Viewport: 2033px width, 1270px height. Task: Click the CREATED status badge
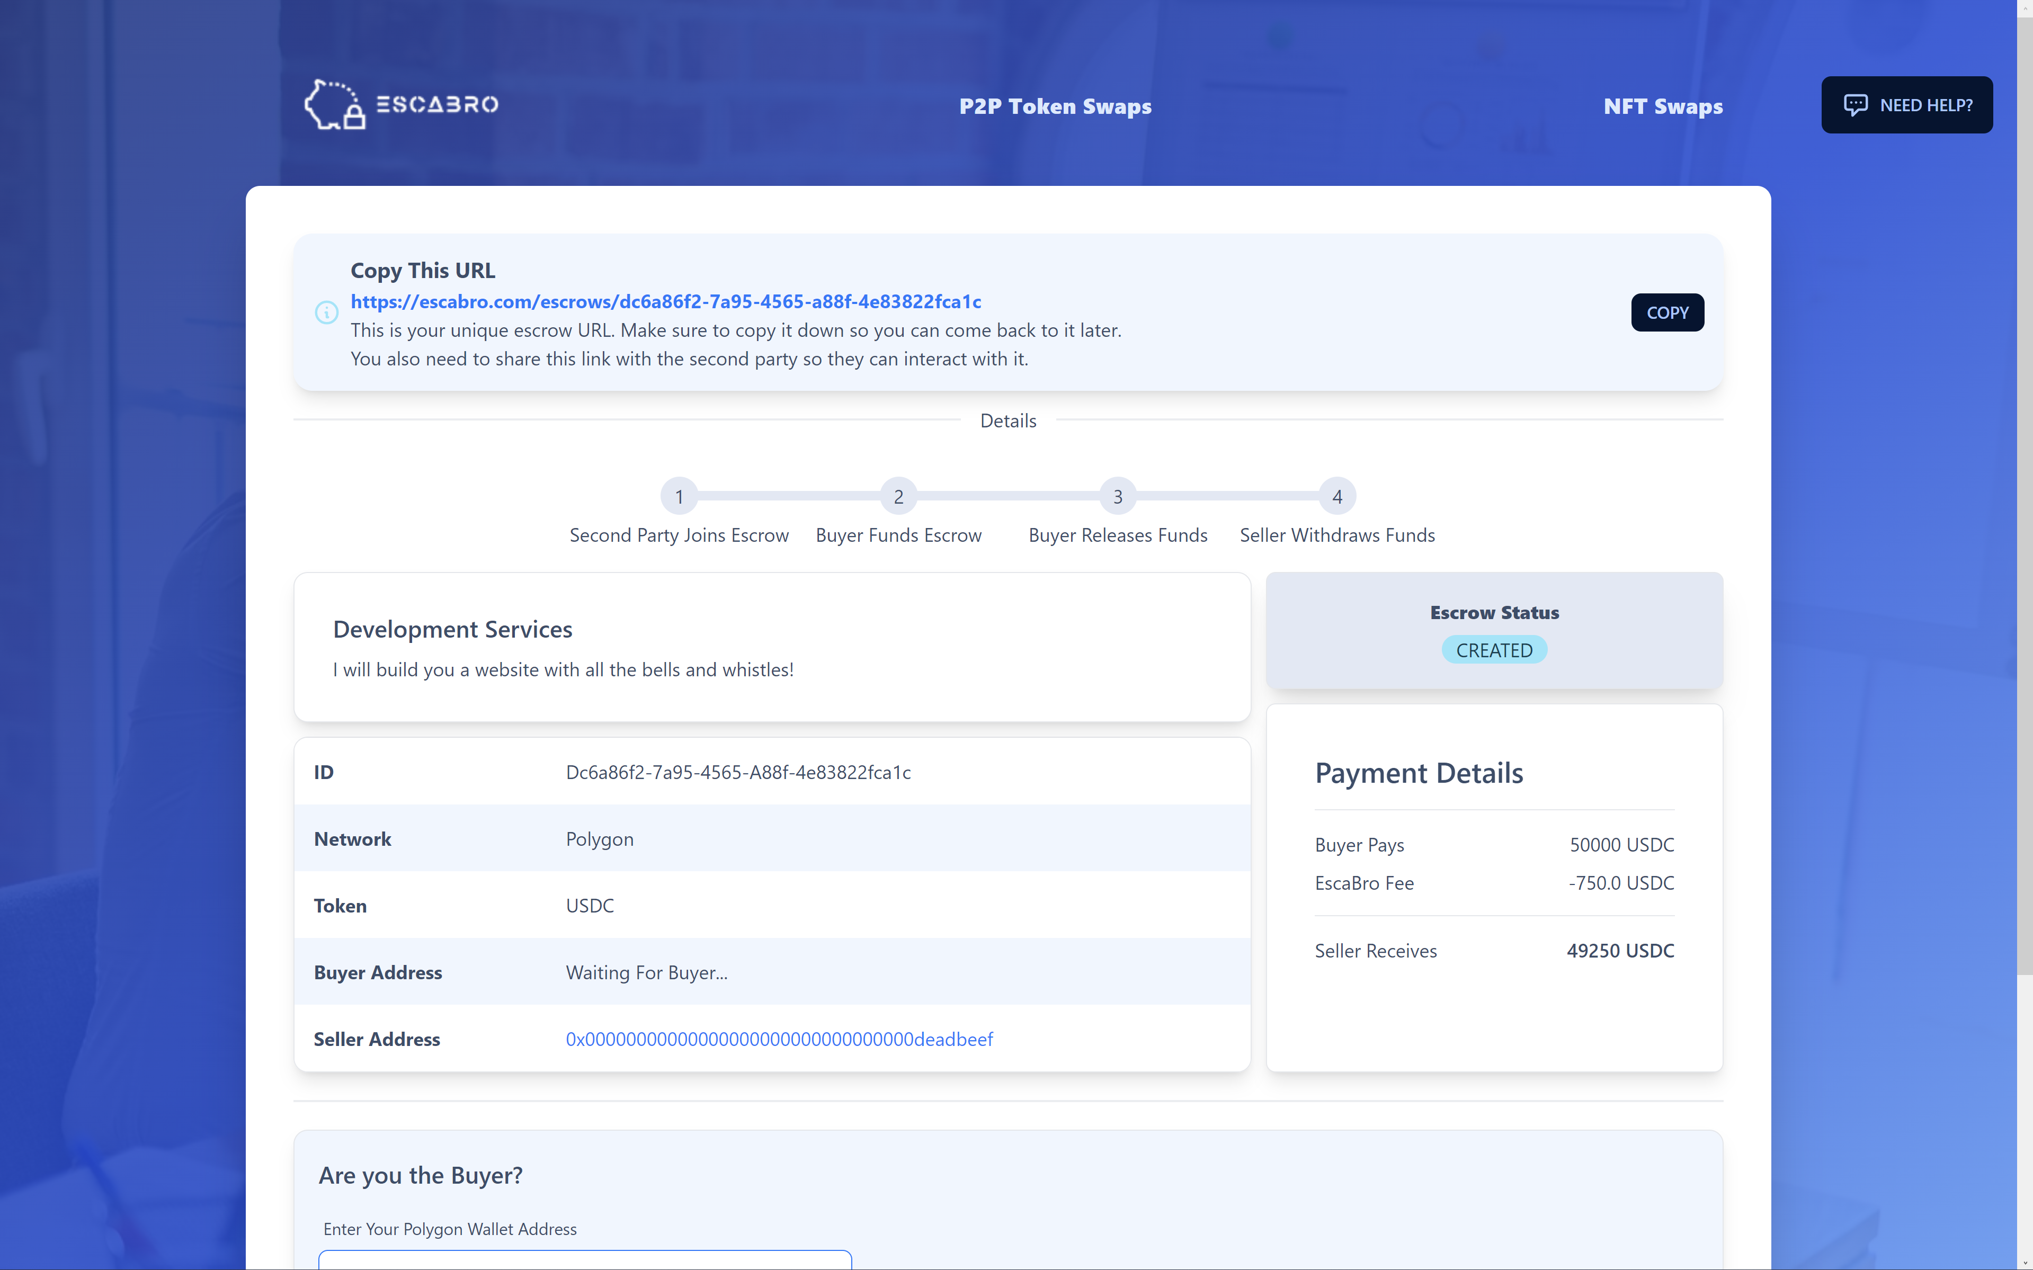1494,650
